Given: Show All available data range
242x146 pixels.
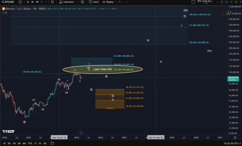Looking at the screenshot, I should 45,144.
